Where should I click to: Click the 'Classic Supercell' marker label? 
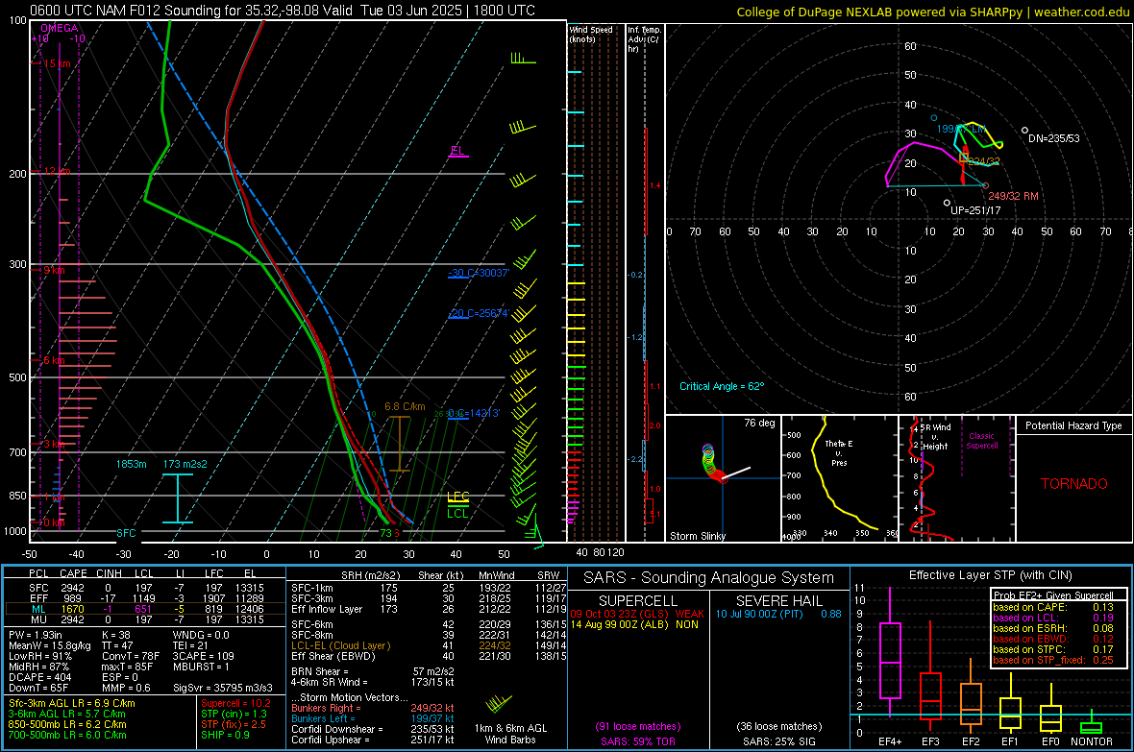click(981, 441)
